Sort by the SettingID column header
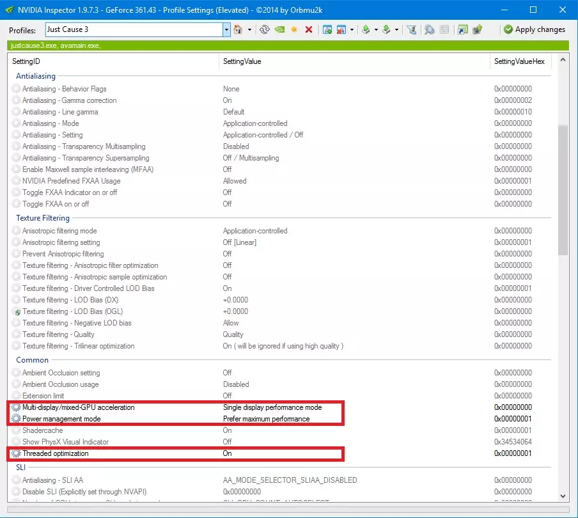This screenshot has width=578, height=518. 114,61
